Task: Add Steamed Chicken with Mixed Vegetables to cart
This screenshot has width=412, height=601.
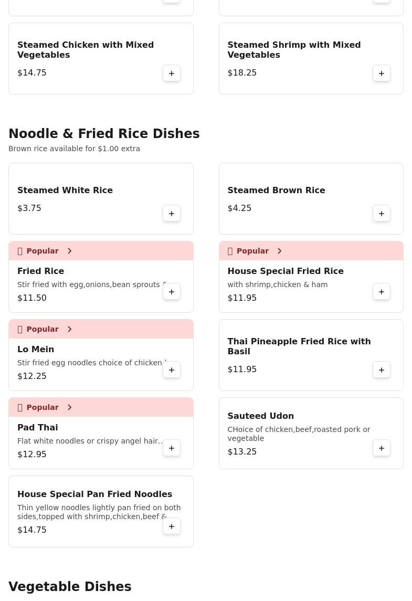Action: (171, 73)
